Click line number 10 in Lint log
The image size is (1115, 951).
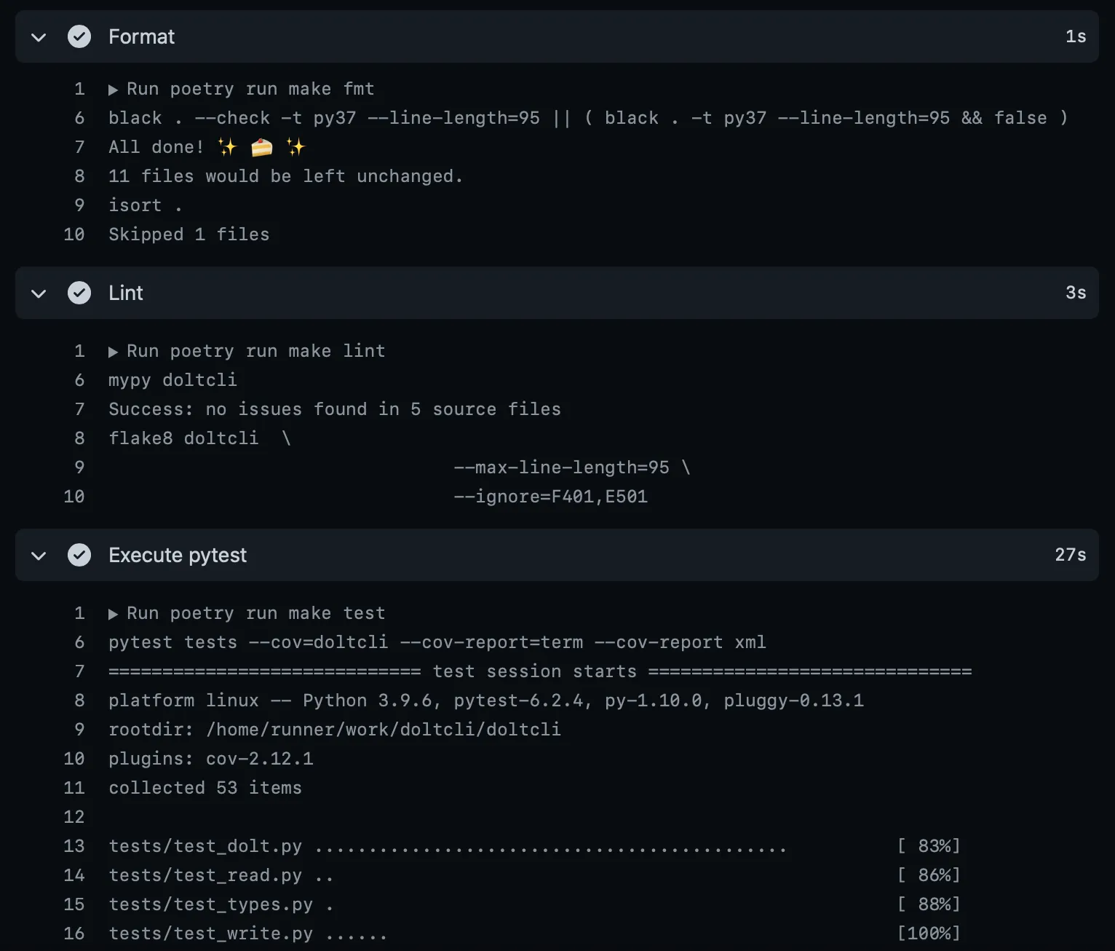click(x=74, y=497)
